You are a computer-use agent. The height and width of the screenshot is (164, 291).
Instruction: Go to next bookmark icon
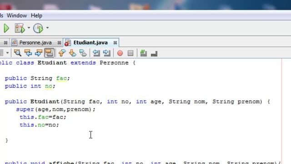73,53
